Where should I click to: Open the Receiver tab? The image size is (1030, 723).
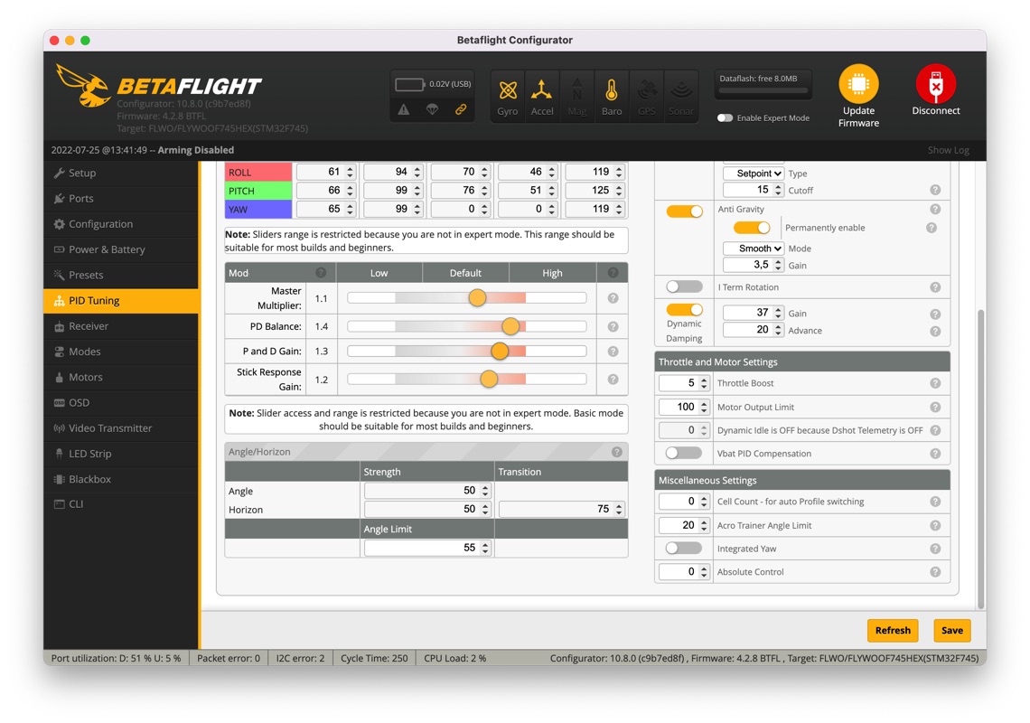point(121,326)
